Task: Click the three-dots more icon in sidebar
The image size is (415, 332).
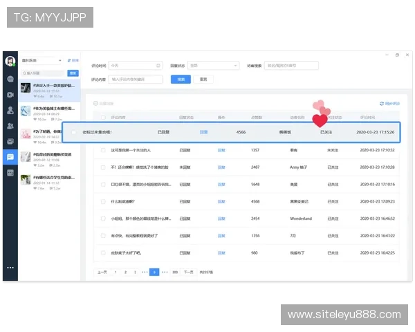Action: click(x=10, y=267)
